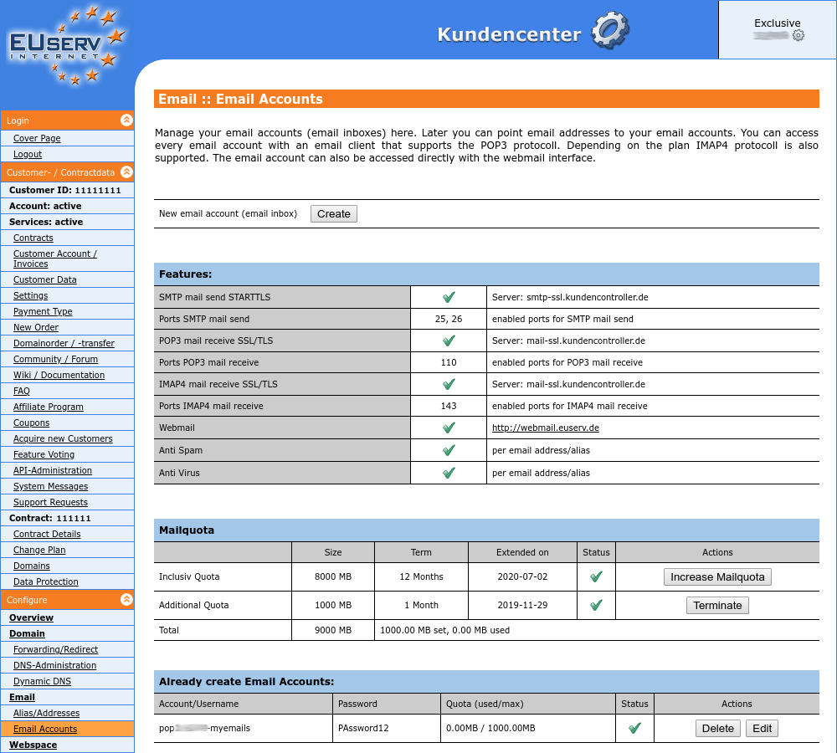Open Cover Page in sidebar
837x753 pixels.
[37, 138]
